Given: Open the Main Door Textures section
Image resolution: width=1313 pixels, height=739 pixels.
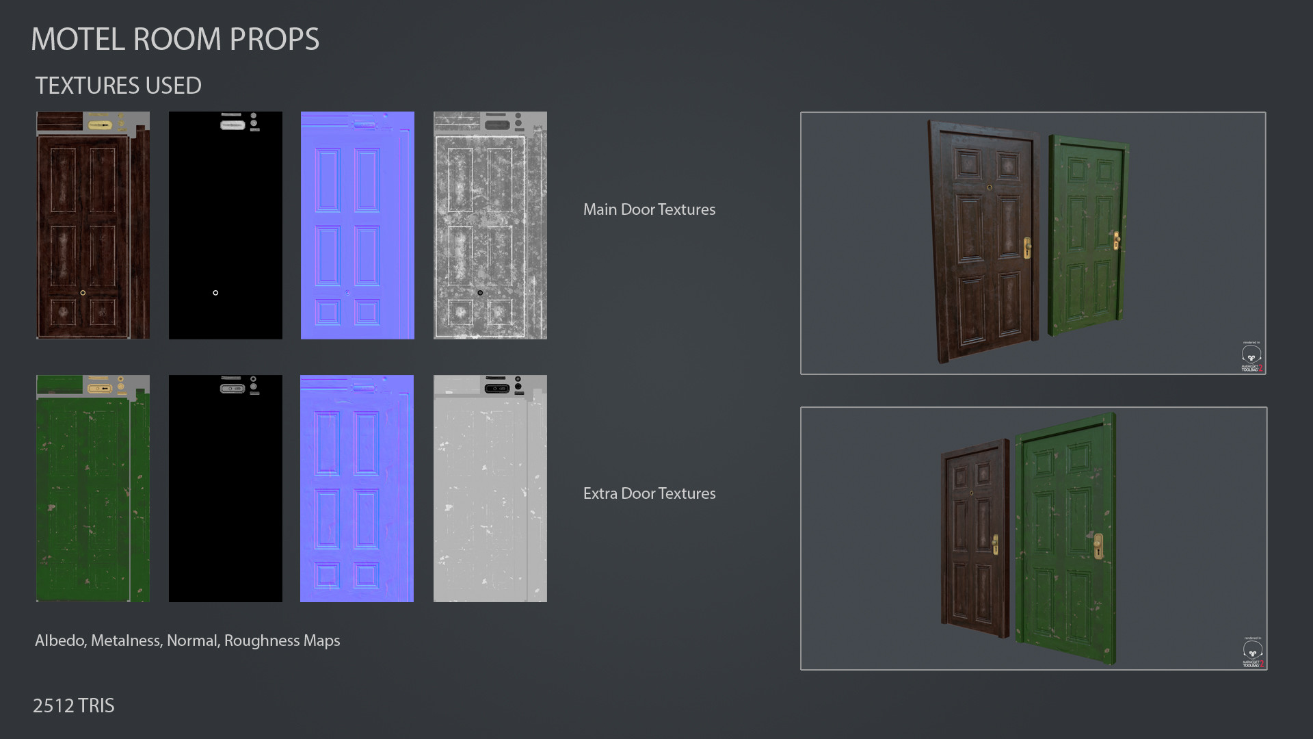Looking at the screenshot, I should [x=649, y=209].
